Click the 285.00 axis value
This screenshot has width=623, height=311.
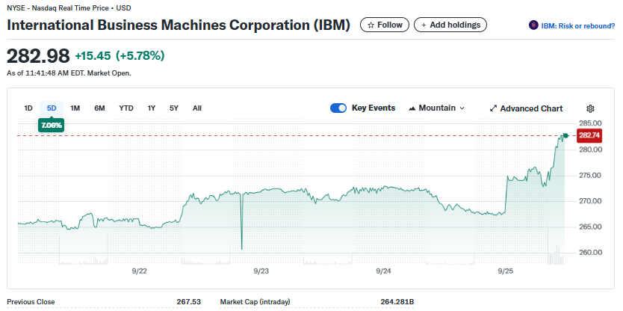[591, 123]
